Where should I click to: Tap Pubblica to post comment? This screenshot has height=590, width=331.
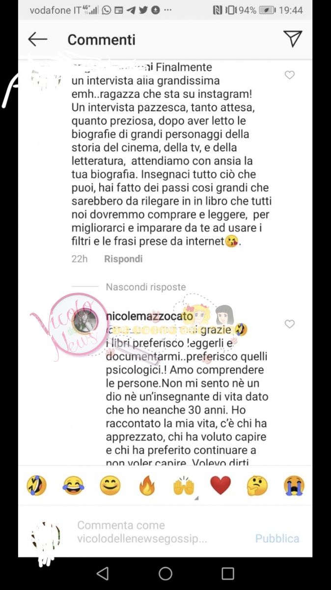click(277, 538)
